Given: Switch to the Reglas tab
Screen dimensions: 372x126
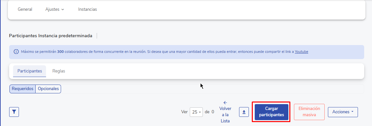Looking at the screenshot, I should point(58,71).
